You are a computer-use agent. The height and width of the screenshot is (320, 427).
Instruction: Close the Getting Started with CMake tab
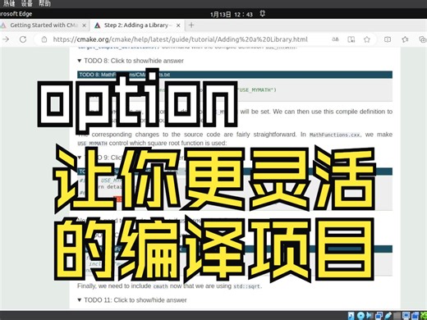click(x=84, y=25)
